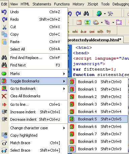Click the color palette icon
129x154 pixels.
pos(96,22)
